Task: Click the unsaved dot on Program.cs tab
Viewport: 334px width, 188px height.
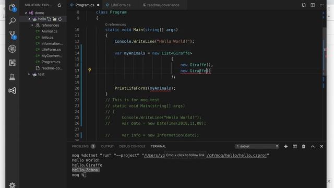Action: coord(98,5)
